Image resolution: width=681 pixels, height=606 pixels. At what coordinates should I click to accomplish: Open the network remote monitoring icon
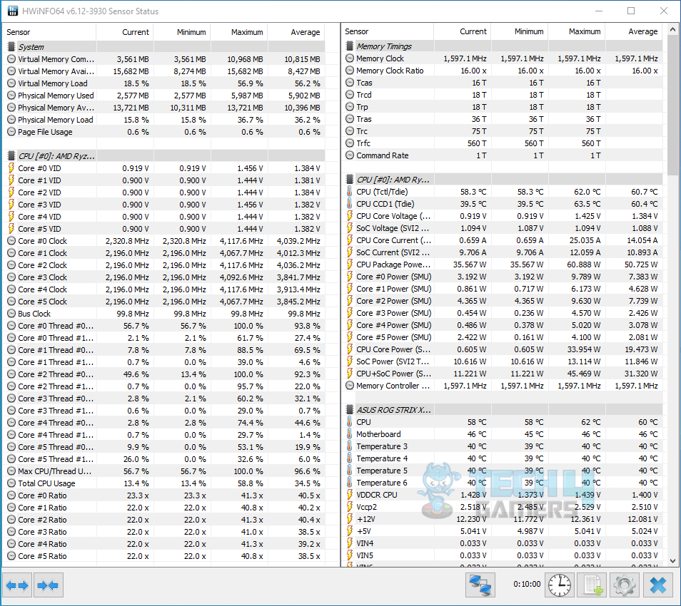click(x=480, y=585)
